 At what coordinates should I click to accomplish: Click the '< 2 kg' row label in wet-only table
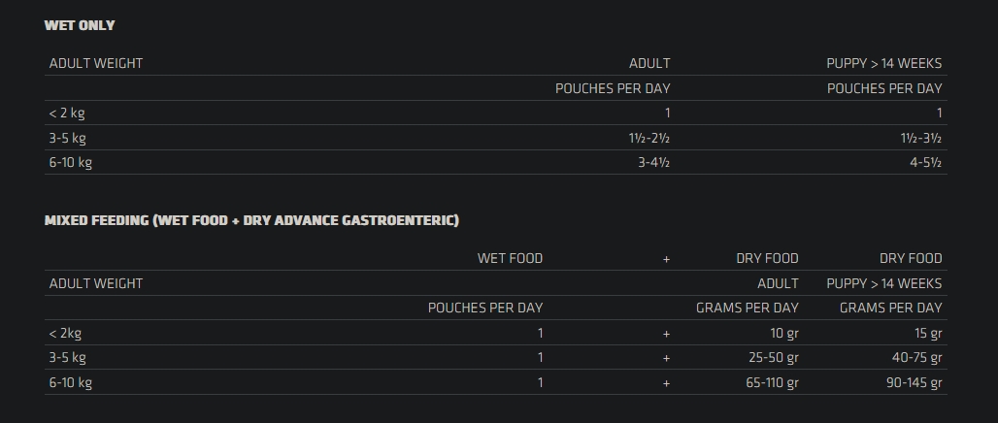(67, 113)
